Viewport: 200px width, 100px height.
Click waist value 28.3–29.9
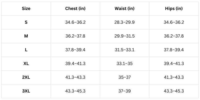[124, 22]
